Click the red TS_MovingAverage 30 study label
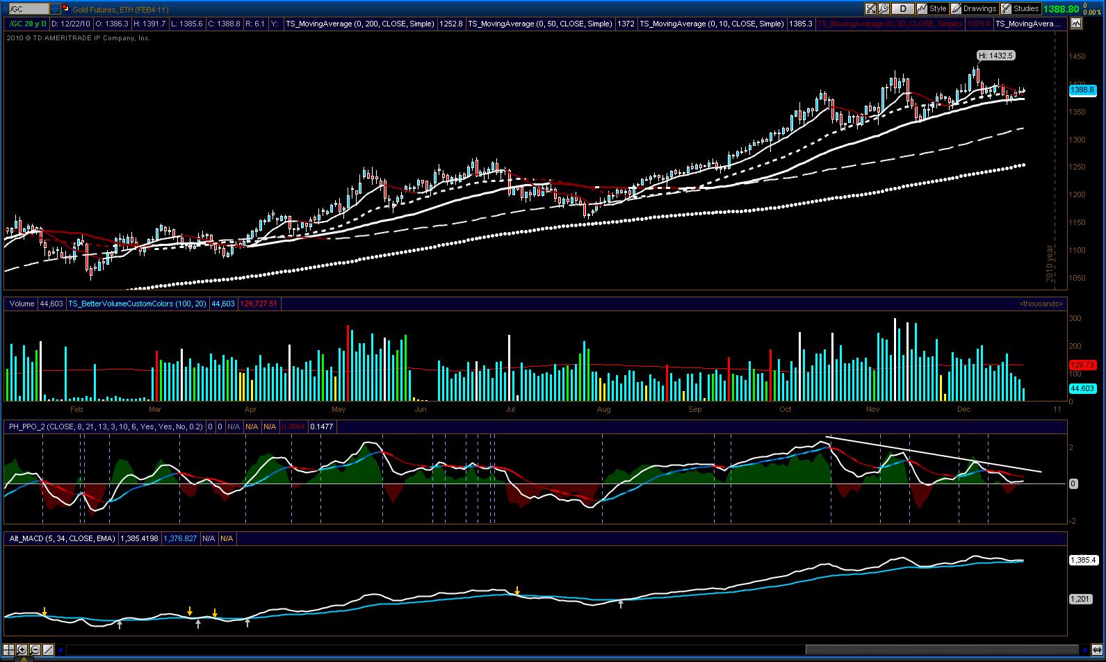 pyautogui.click(x=889, y=24)
